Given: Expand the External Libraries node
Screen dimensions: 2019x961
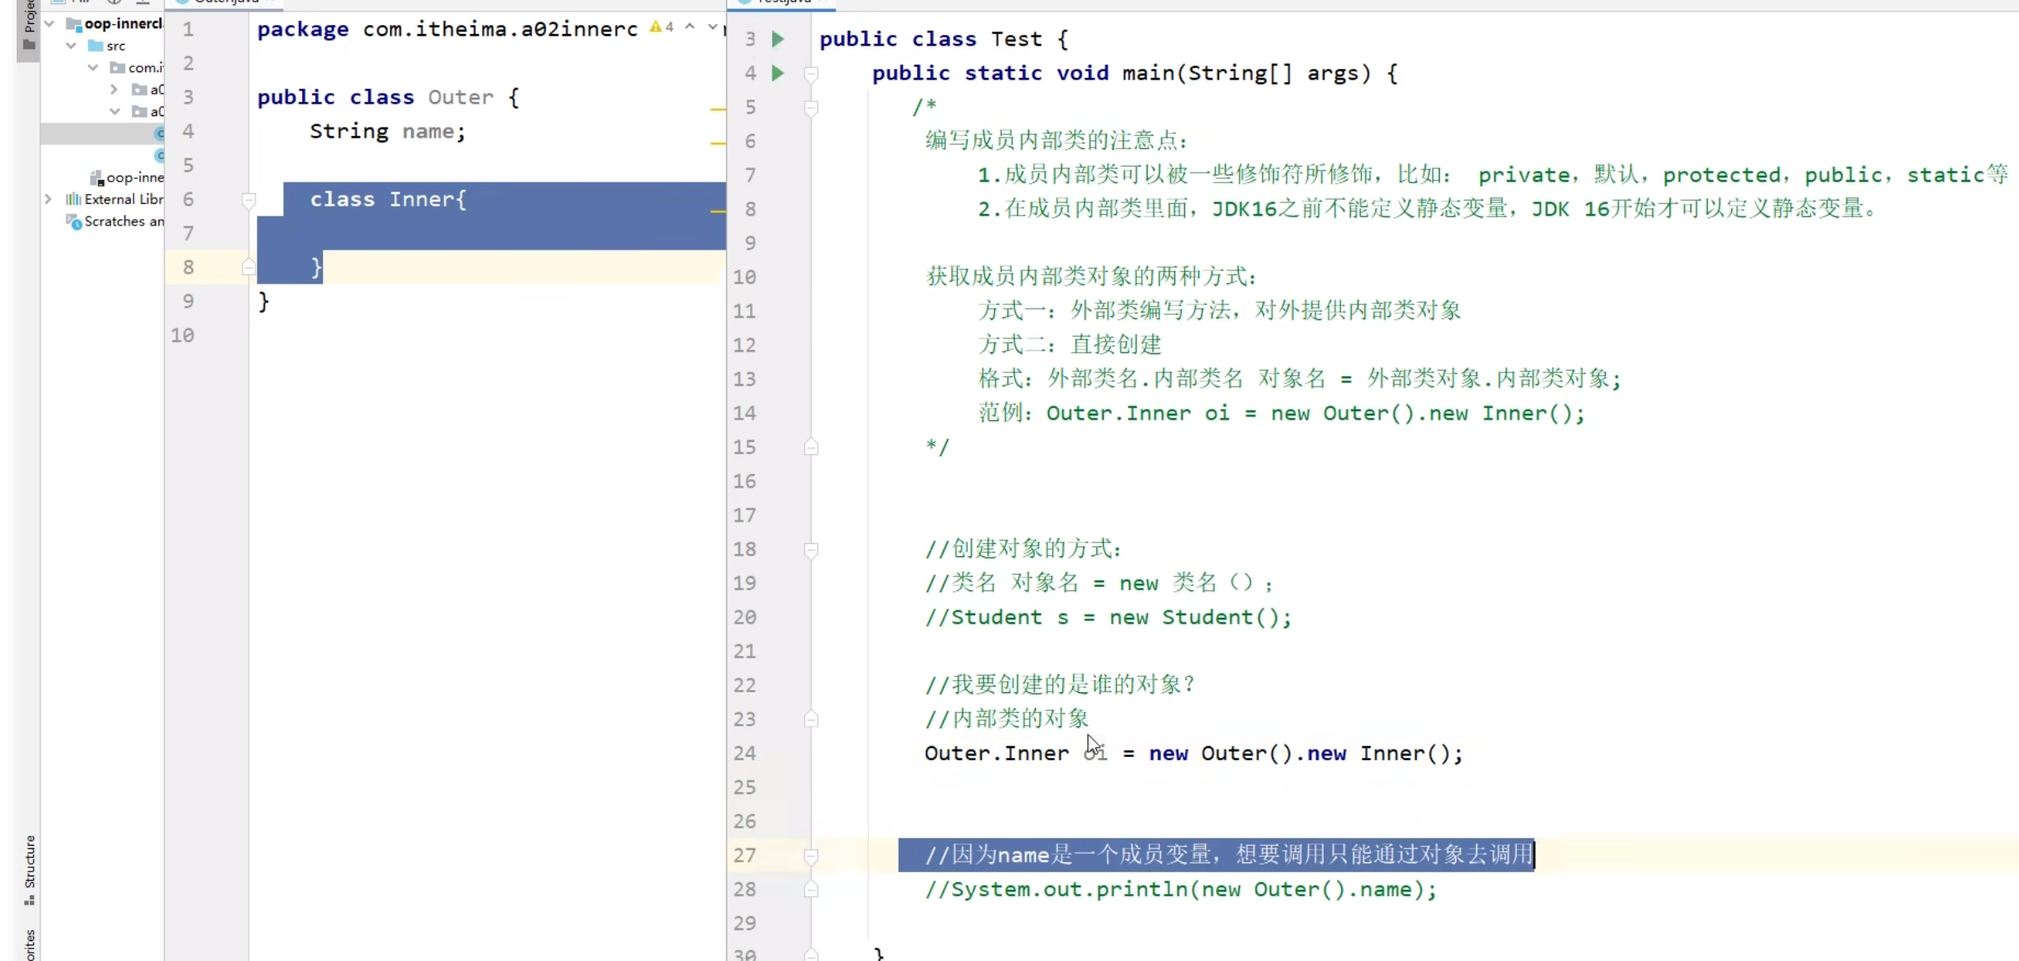Looking at the screenshot, I should tap(48, 199).
